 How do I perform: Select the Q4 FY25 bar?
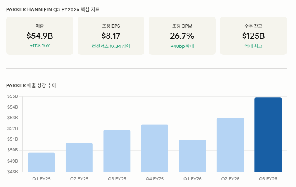(x=155, y=148)
